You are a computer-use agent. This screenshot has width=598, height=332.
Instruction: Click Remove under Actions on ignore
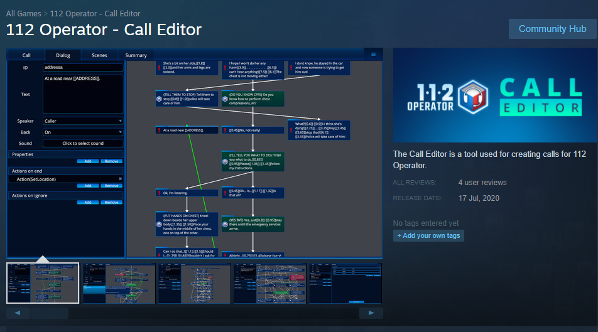coord(111,203)
